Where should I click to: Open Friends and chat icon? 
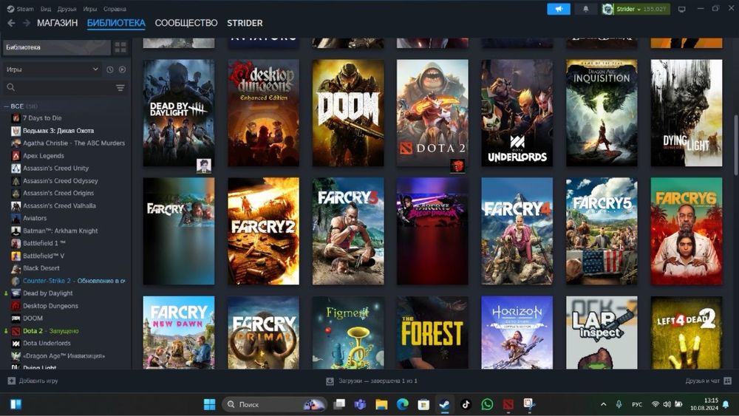[x=727, y=381]
